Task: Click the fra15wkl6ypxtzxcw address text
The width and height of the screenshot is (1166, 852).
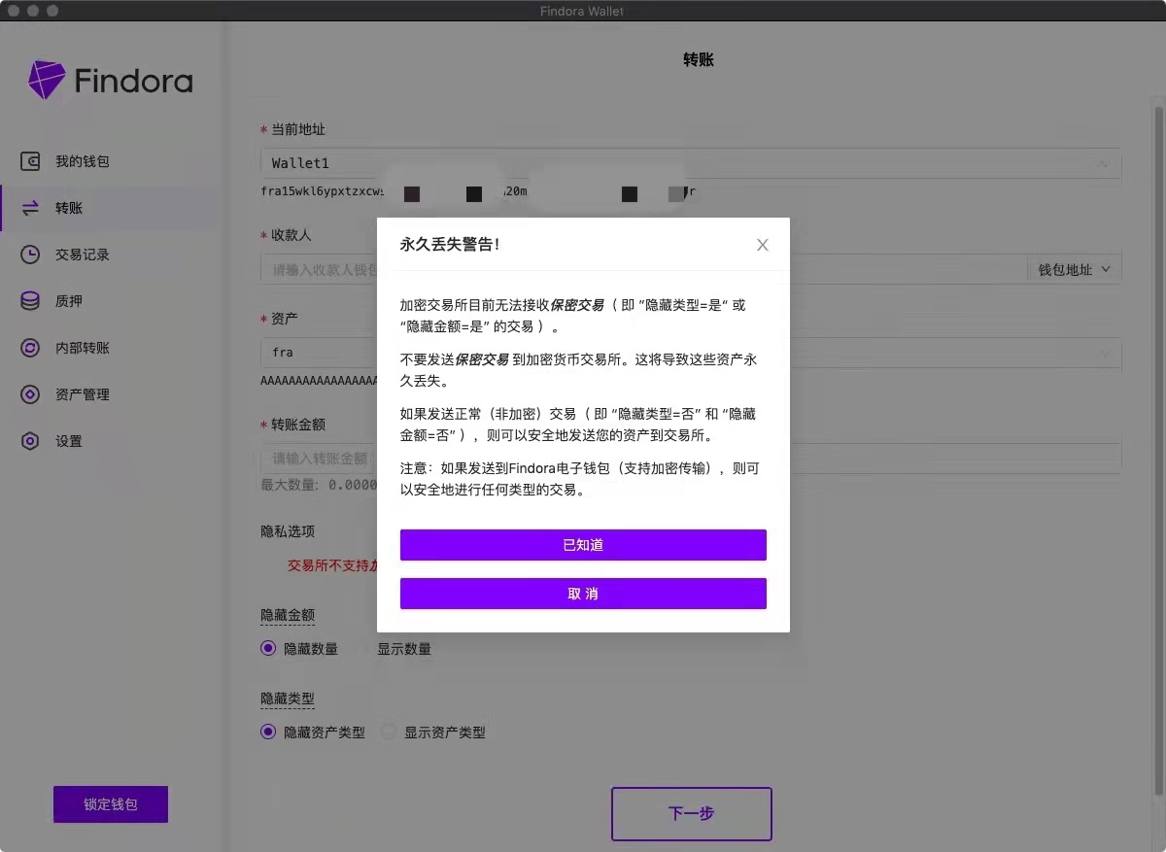Action: point(323,192)
